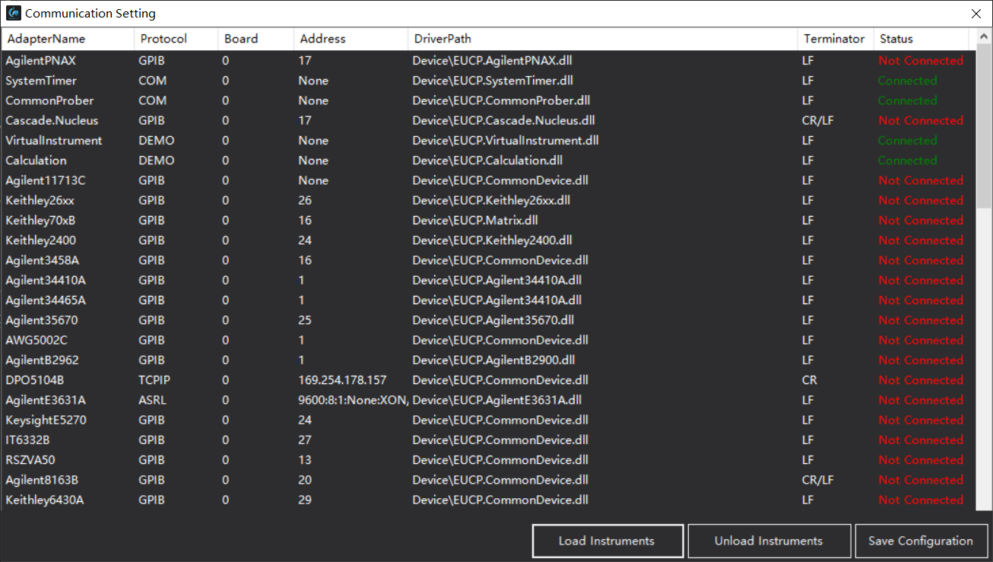Click the Keithley26xx address cell
Screen dimensions: 993x562
(305, 201)
